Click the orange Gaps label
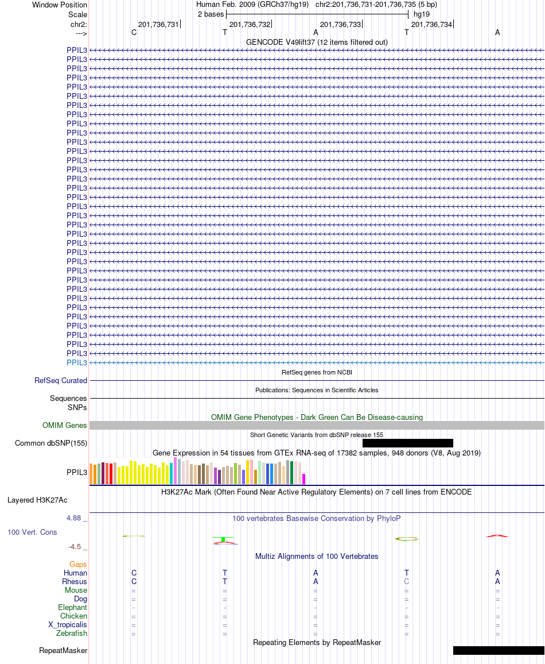Viewport: 545px width, 664px height. (x=78, y=565)
